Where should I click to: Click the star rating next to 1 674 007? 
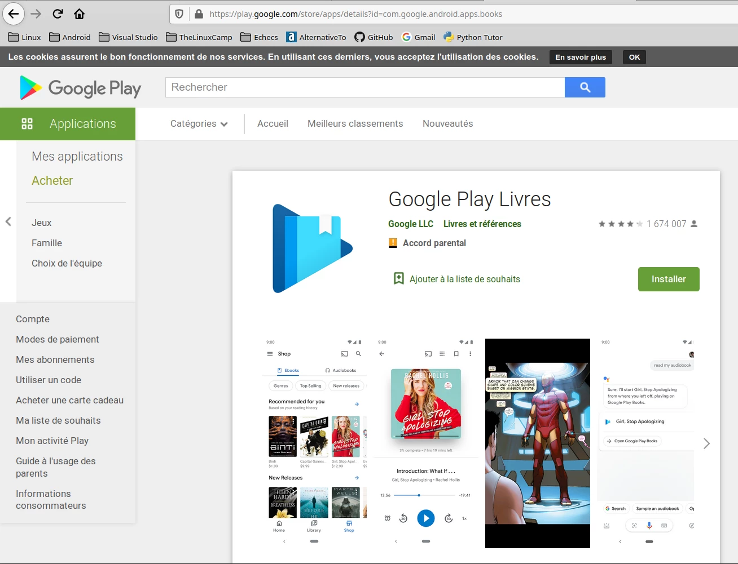(621, 224)
